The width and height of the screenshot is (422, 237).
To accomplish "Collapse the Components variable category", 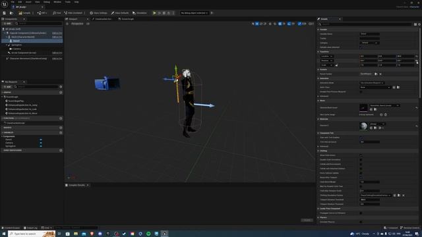I will [2, 136].
